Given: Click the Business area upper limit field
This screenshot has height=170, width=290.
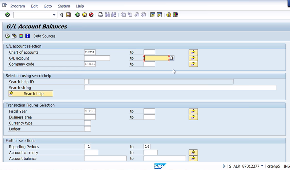Looking at the screenshot, I should click(149, 117).
